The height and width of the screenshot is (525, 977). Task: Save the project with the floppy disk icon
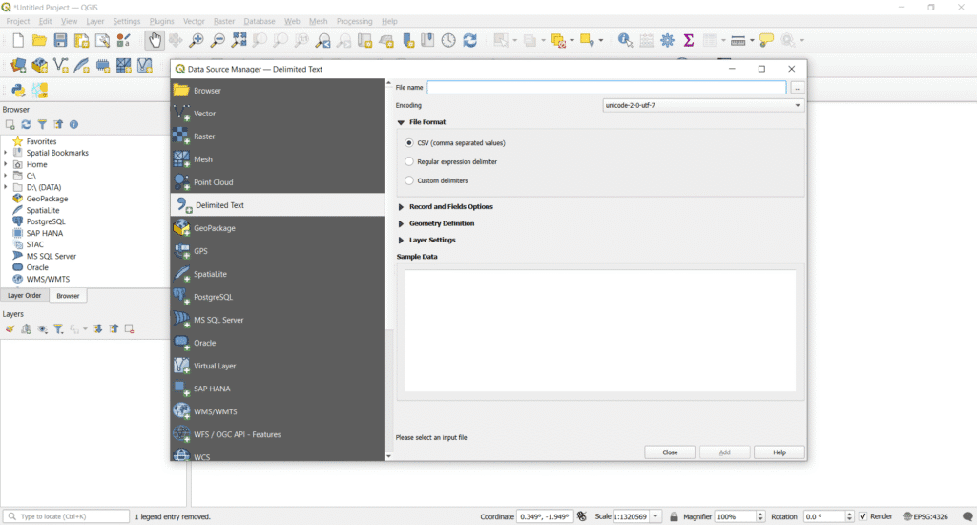60,40
